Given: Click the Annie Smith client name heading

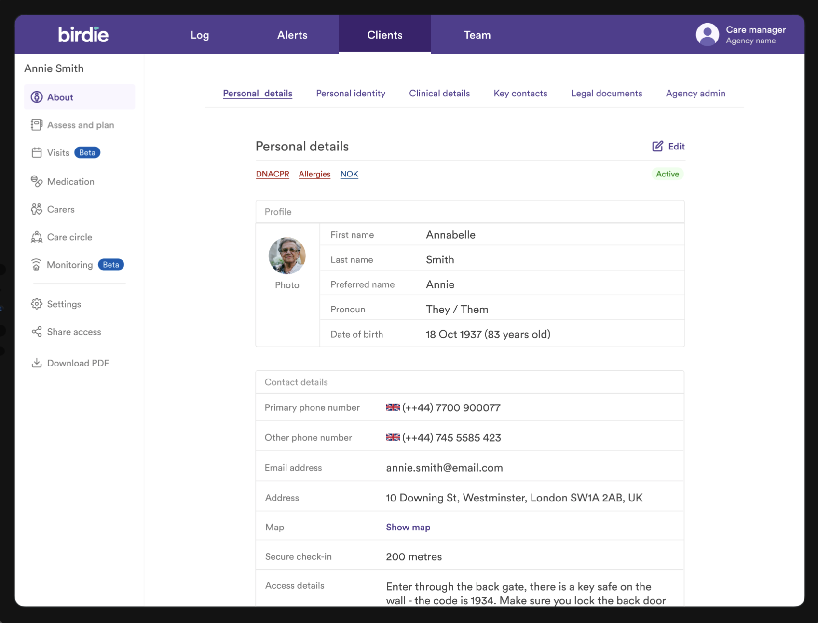Looking at the screenshot, I should pos(54,68).
